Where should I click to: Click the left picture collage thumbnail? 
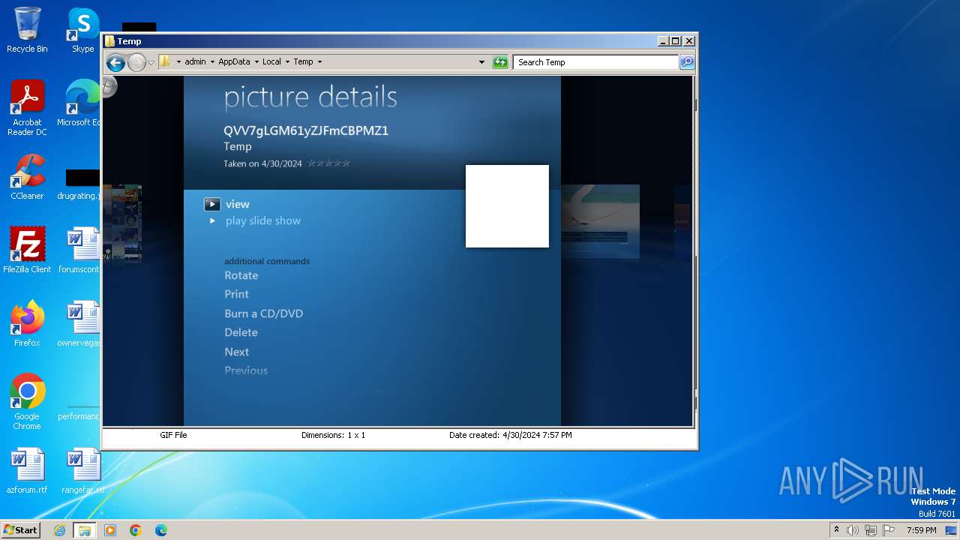pyautogui.click(x=122, y=224)
